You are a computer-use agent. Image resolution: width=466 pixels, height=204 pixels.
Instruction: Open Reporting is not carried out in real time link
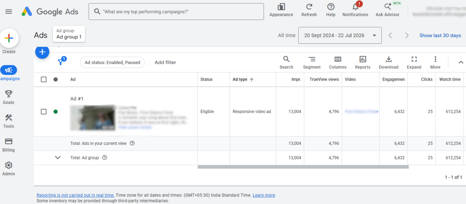[x=76, y=195]
